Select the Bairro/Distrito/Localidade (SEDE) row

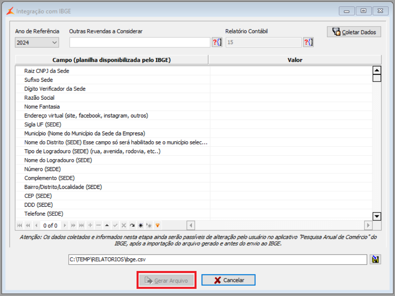pos(194,187)
